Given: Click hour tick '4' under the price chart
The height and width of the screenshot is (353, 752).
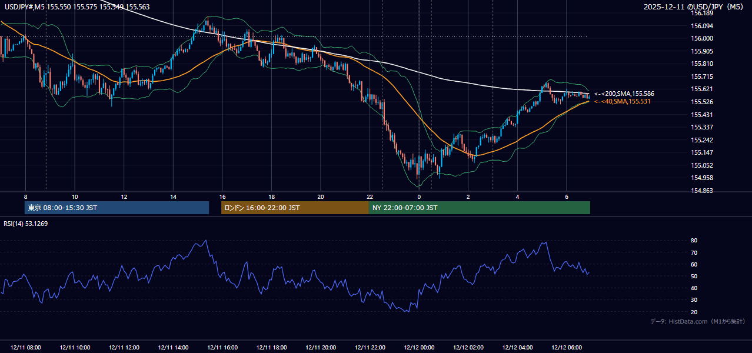Looking at the screenshot, I should coord(517,197).
